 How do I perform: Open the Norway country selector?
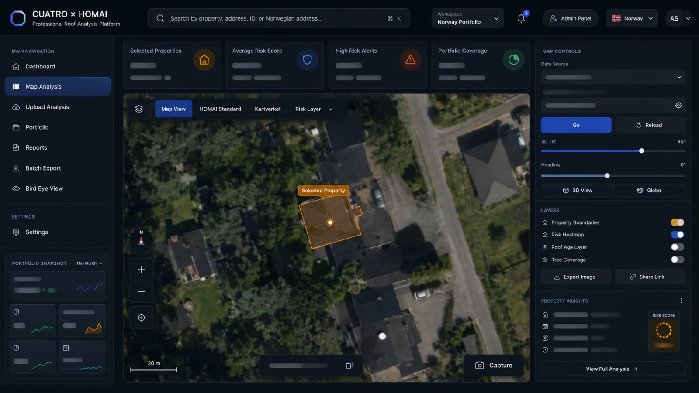(632, 18)
